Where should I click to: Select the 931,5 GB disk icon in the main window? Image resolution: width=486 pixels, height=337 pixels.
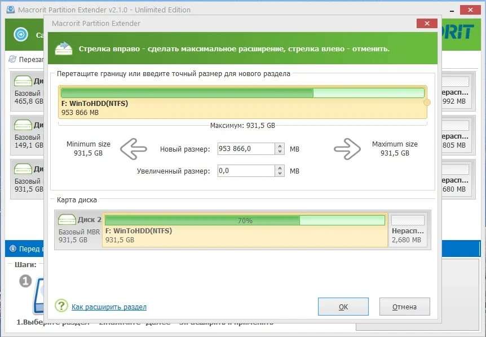(x=23, y=169)
